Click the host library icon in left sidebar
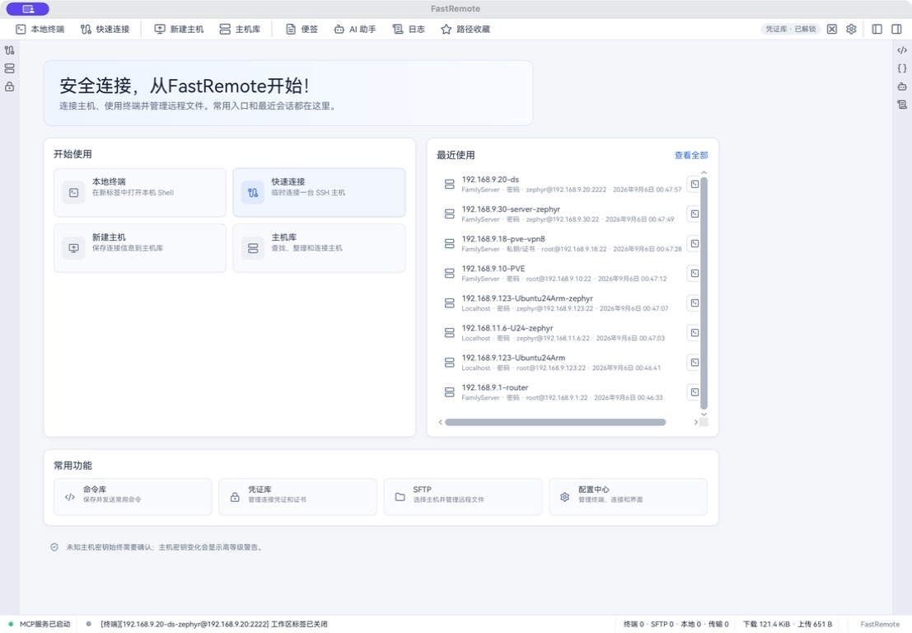Image resolution: width=912 pixels, height=633 pixels. (9, 68)
